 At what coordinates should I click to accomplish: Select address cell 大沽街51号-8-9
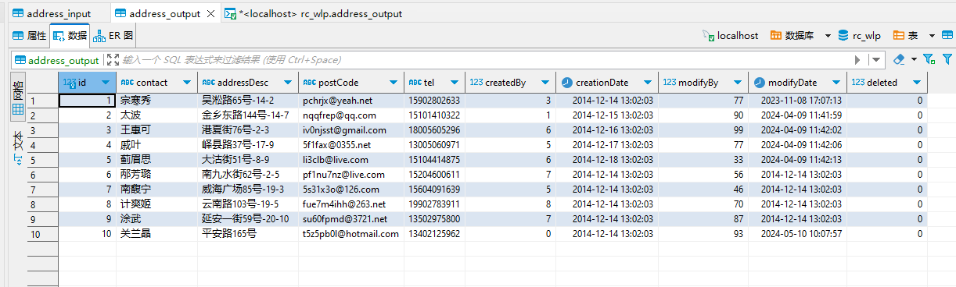(248, 160)
